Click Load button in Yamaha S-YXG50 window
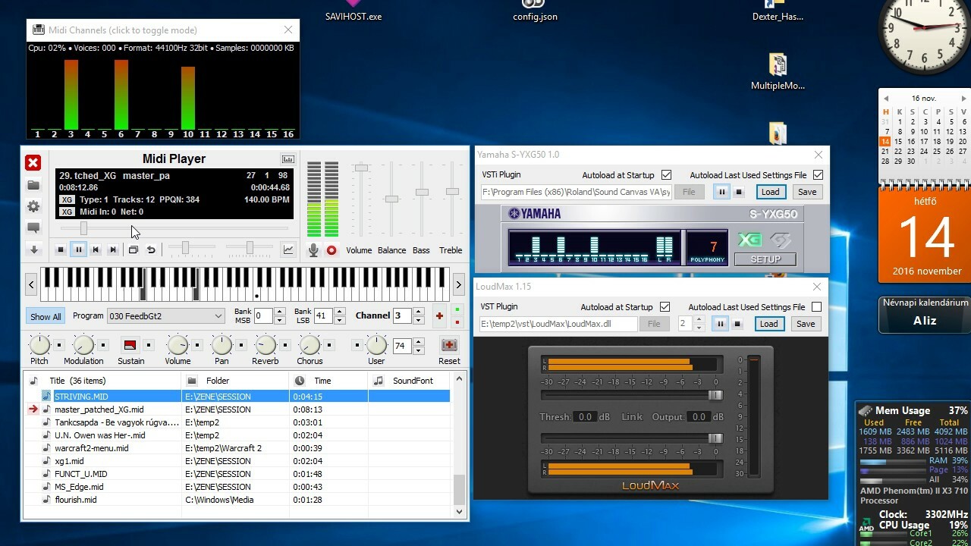The width and height of the screenshot is (971, 546). click(770, 192)
